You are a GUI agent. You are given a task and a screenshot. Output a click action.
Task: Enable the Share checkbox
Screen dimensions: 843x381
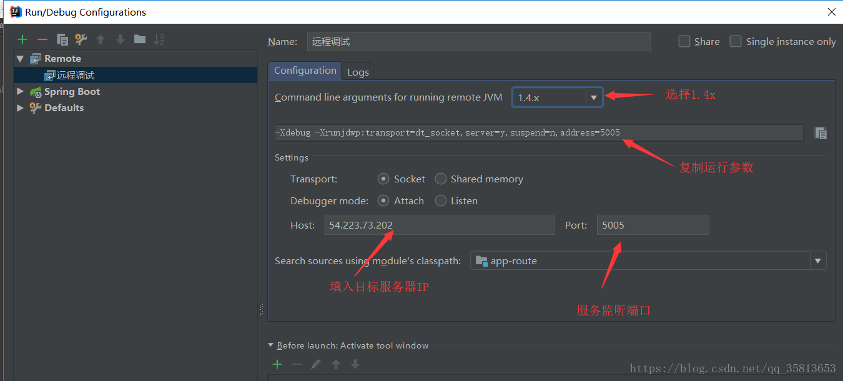point(684,41)
